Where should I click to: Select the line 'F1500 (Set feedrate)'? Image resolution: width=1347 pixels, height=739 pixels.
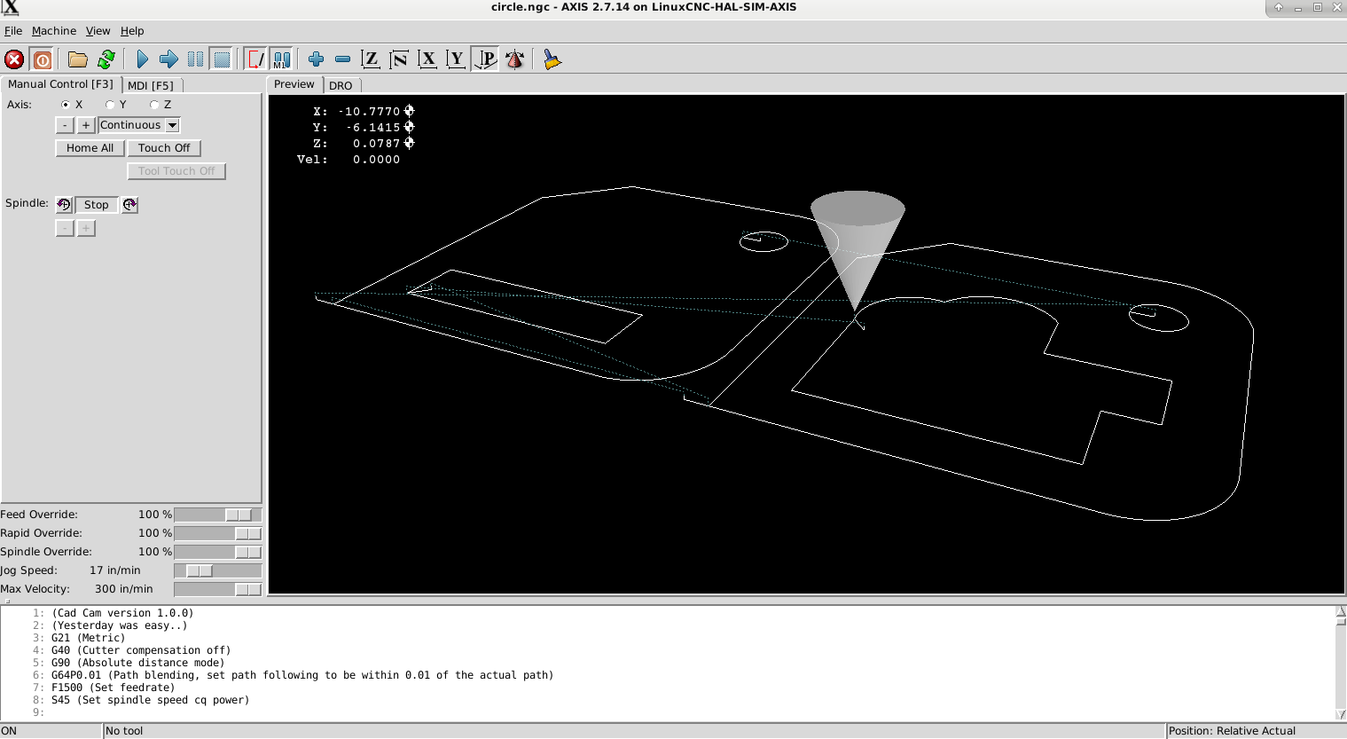113,688
